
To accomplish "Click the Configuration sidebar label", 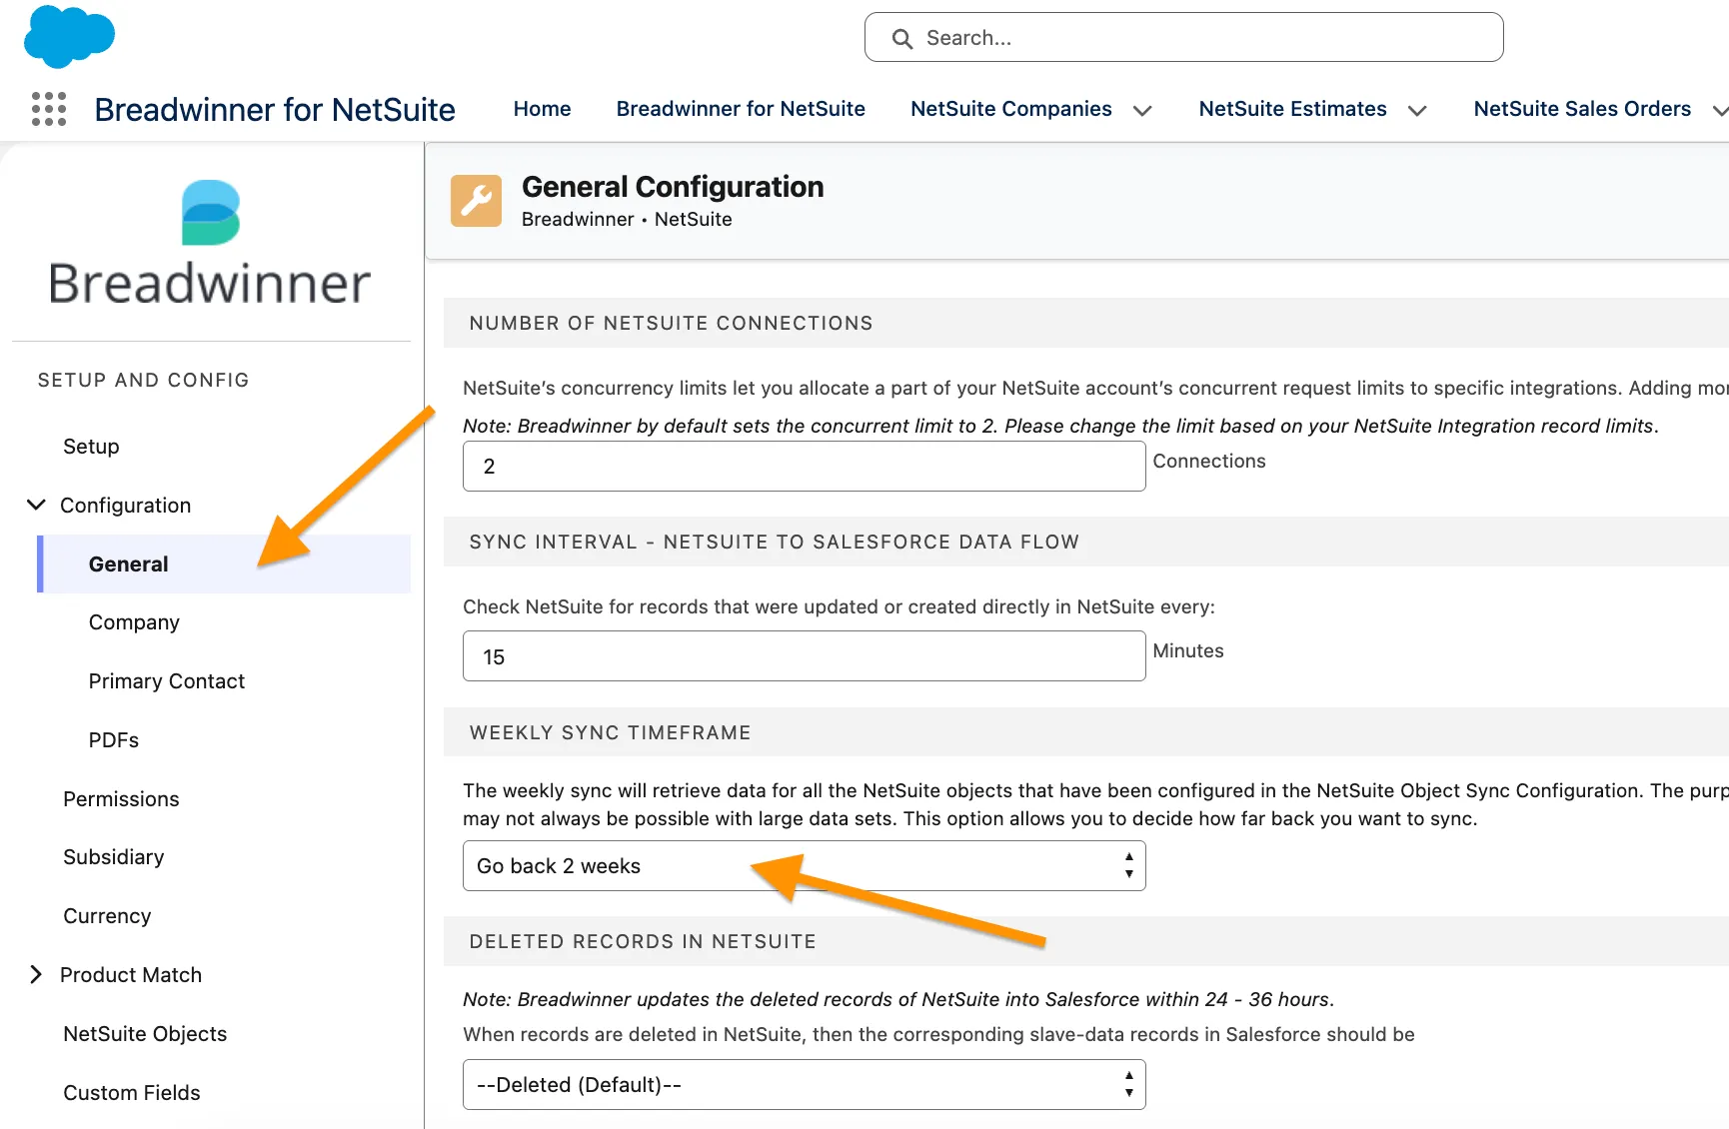I will [x=125, y=506].
